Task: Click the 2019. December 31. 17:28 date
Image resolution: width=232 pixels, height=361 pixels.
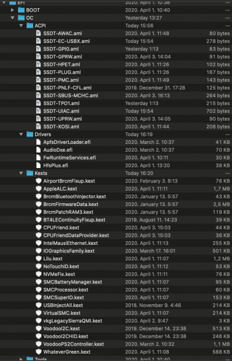Action: coord(155,88)
